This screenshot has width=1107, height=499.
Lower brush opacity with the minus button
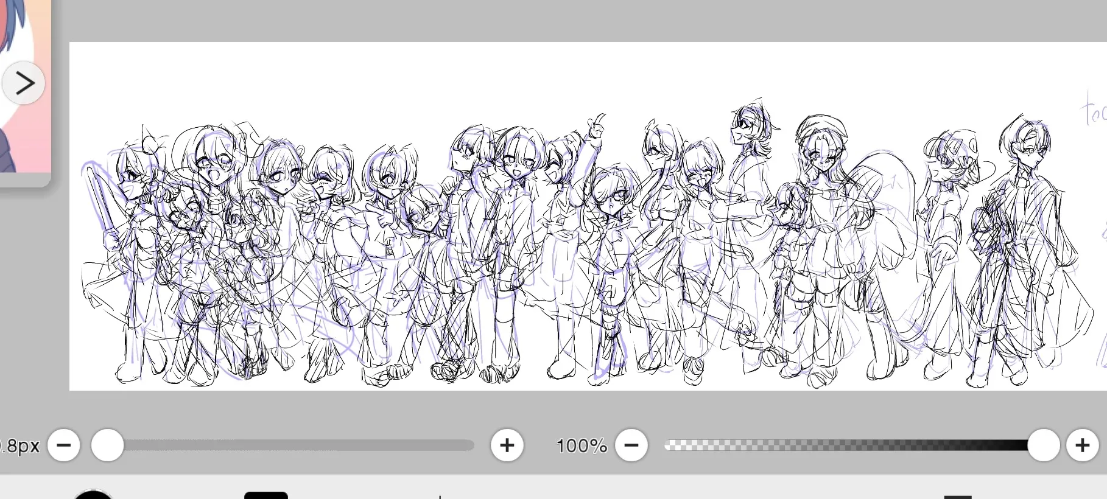click(631, 445)
